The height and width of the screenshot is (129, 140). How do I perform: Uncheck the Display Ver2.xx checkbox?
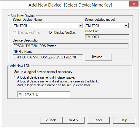(51, 33)
